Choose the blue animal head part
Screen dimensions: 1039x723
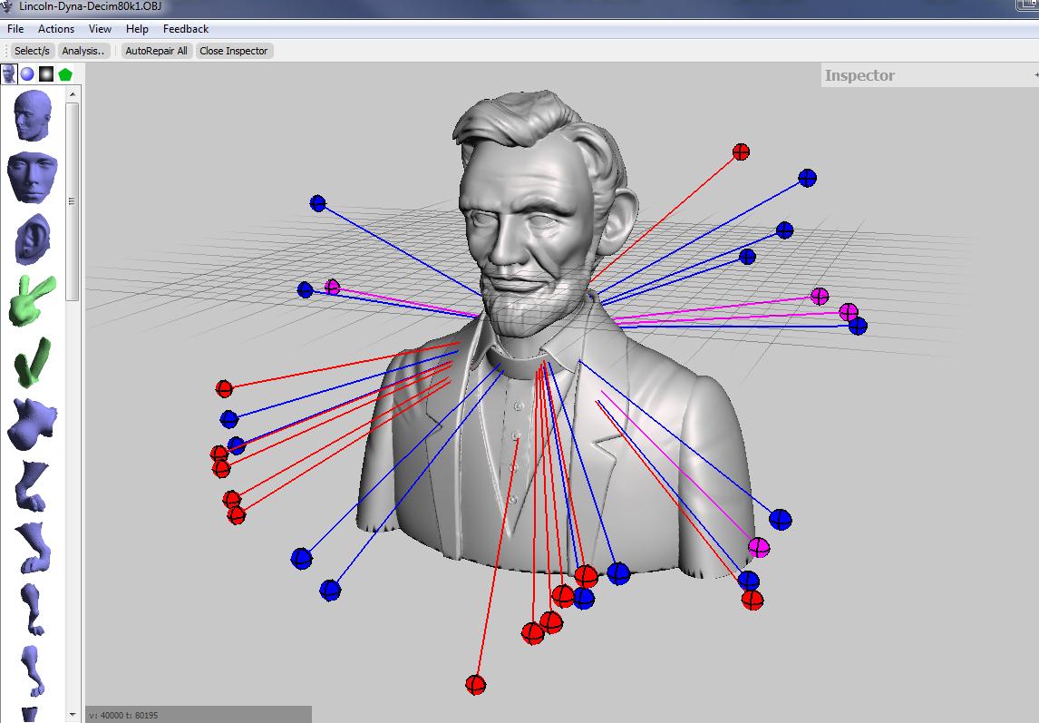pos(33,424)
